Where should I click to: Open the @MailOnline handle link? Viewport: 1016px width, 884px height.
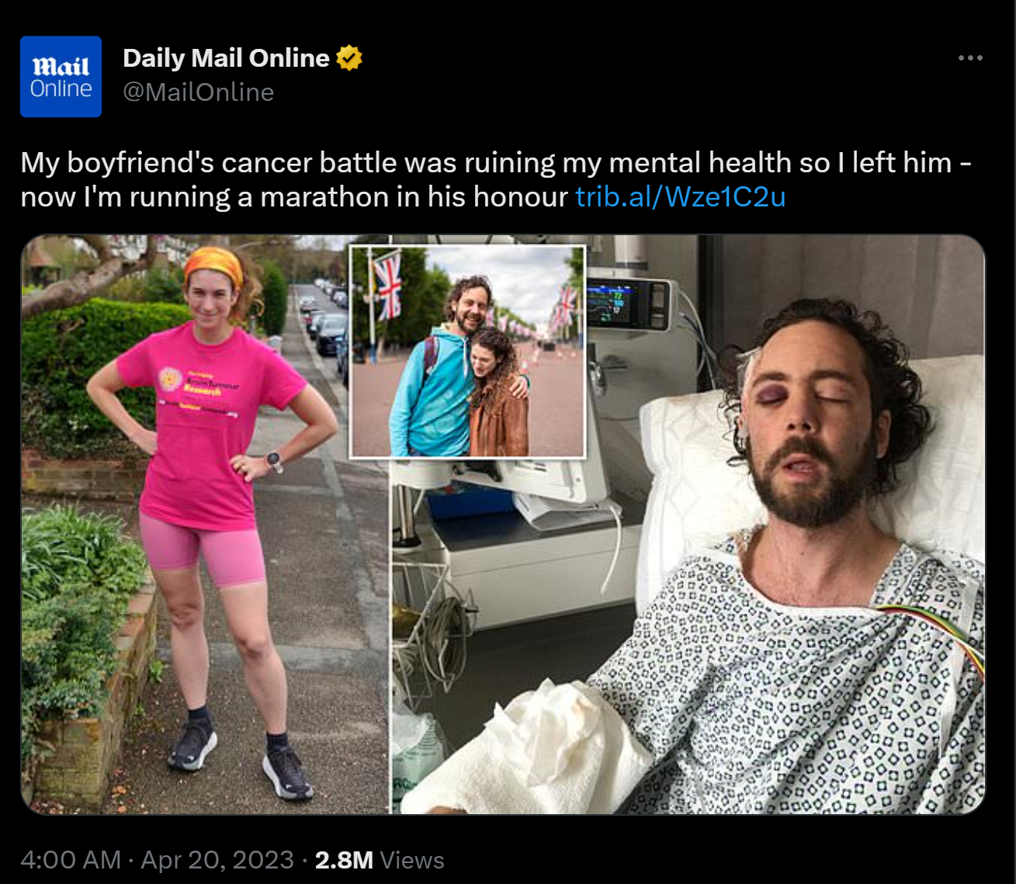(199, 92)
